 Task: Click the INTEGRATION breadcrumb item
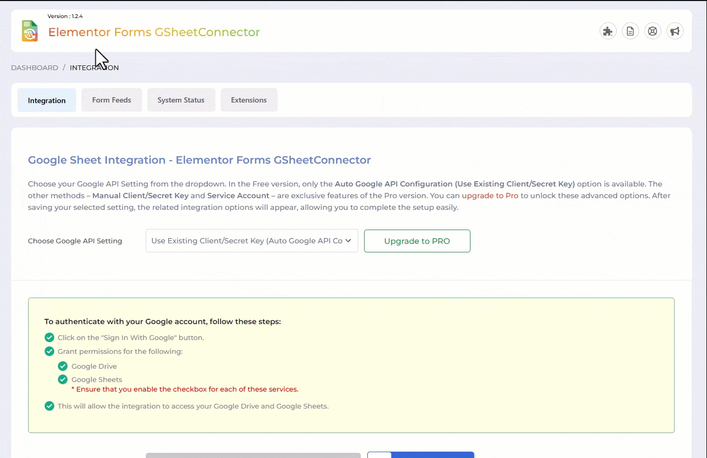click(x=94, y=68)
